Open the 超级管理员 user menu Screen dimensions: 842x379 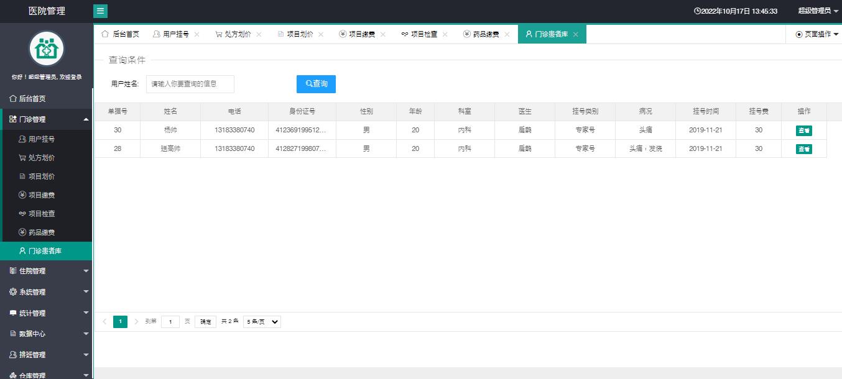pyautogui.click(x=818, y=11)
